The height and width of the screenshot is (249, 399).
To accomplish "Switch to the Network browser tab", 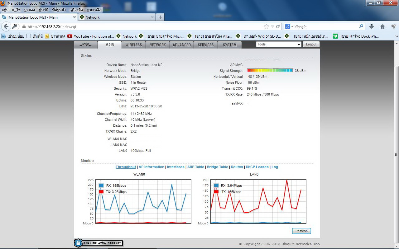I will point(117,17).
